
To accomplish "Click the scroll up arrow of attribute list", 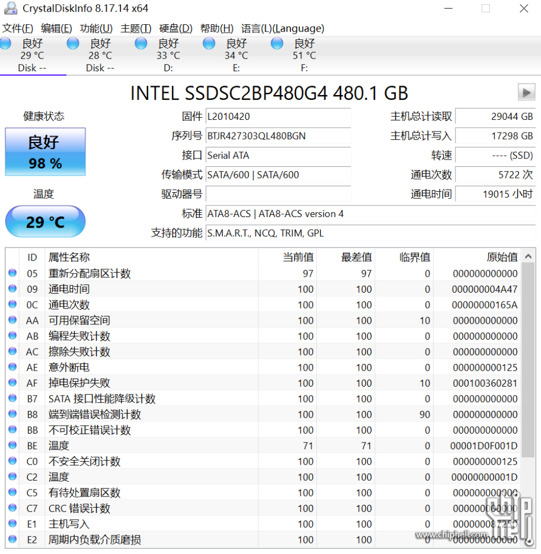I will (x=528, y=256).
